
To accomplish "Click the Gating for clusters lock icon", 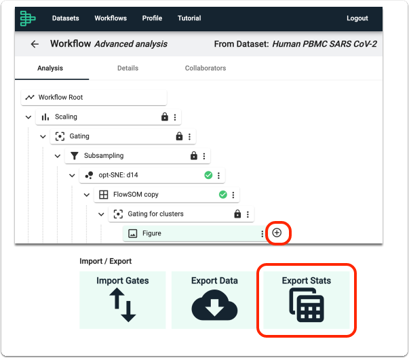I will click(x=237, y=214).
